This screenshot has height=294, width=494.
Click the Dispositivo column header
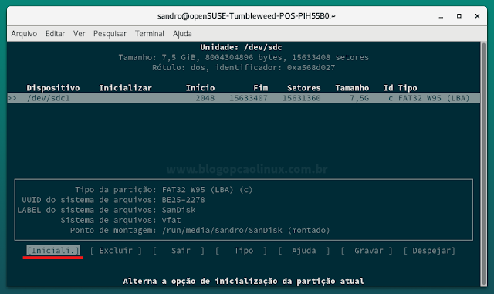(x=53, y=88)
